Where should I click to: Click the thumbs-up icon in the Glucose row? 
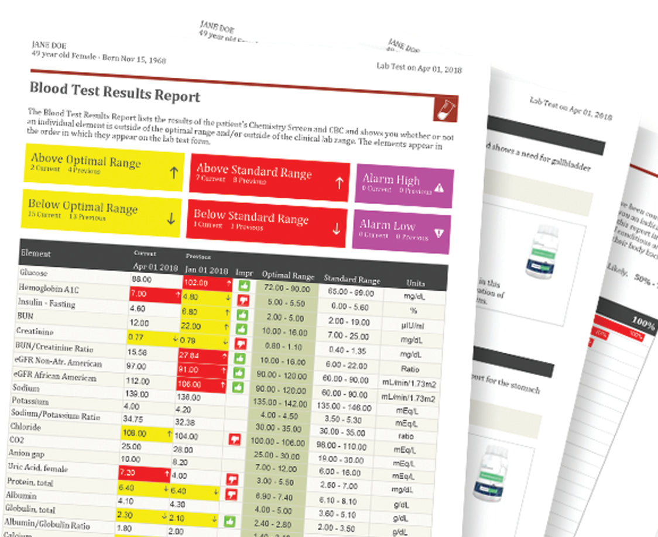pyautogui.click(x=244, y=286)
